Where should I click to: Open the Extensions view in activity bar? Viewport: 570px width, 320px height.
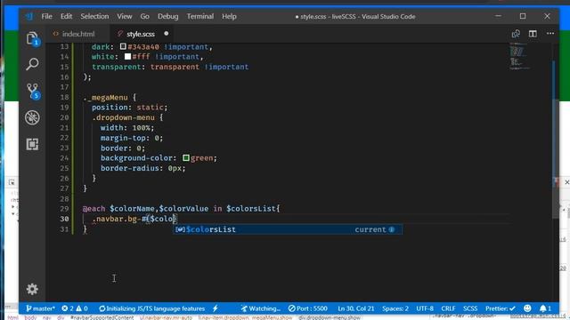coord(32,144)
